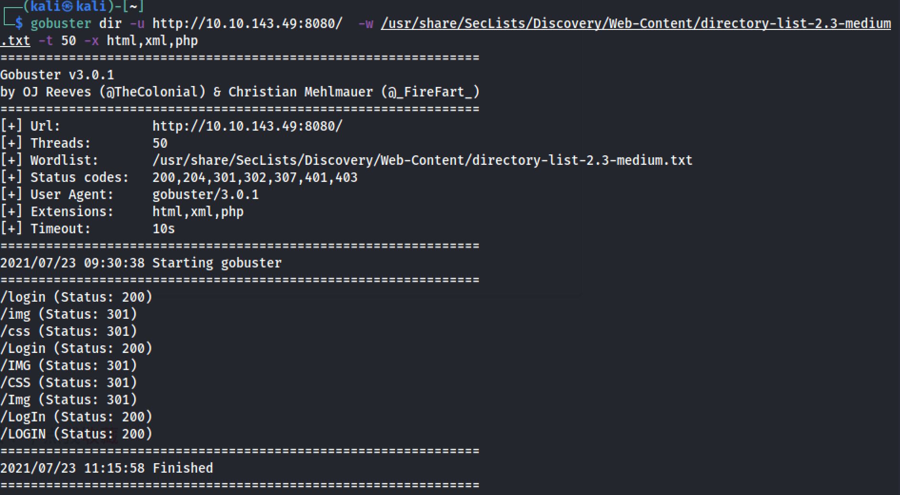Click the uppercase /CSS result line

[69, 383]
